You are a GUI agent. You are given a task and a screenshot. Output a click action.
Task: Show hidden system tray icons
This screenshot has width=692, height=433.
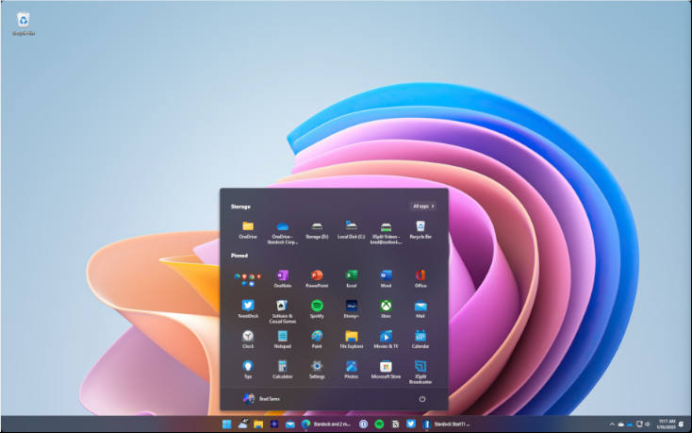pos(612,425)
